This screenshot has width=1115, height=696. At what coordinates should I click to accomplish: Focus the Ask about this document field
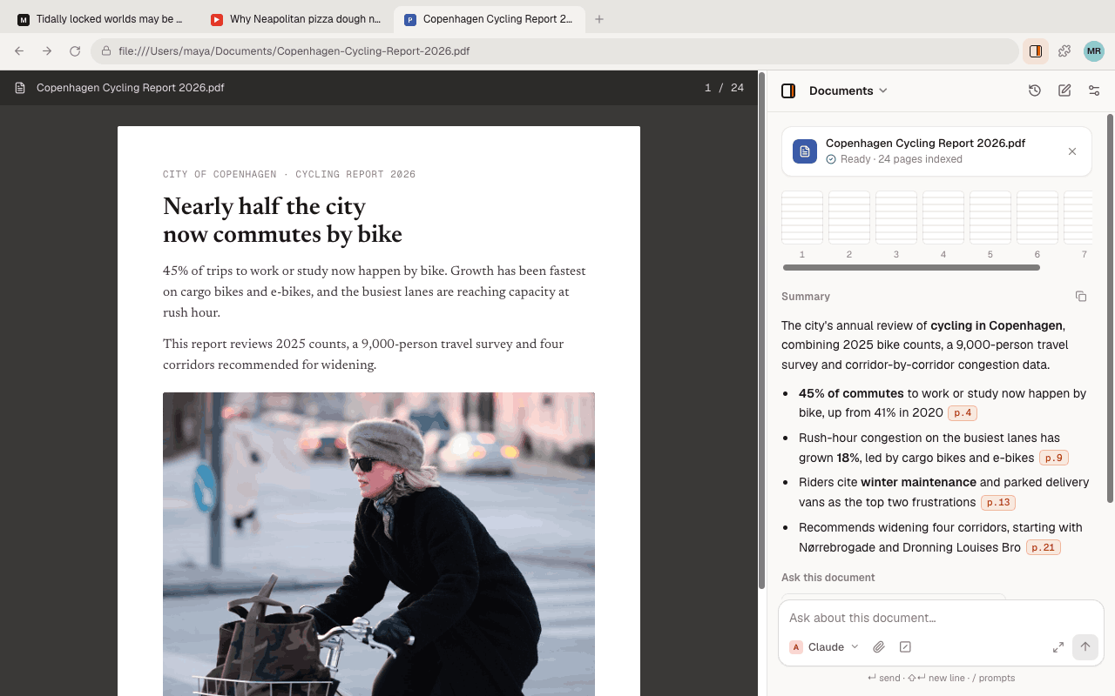[941, 618]
